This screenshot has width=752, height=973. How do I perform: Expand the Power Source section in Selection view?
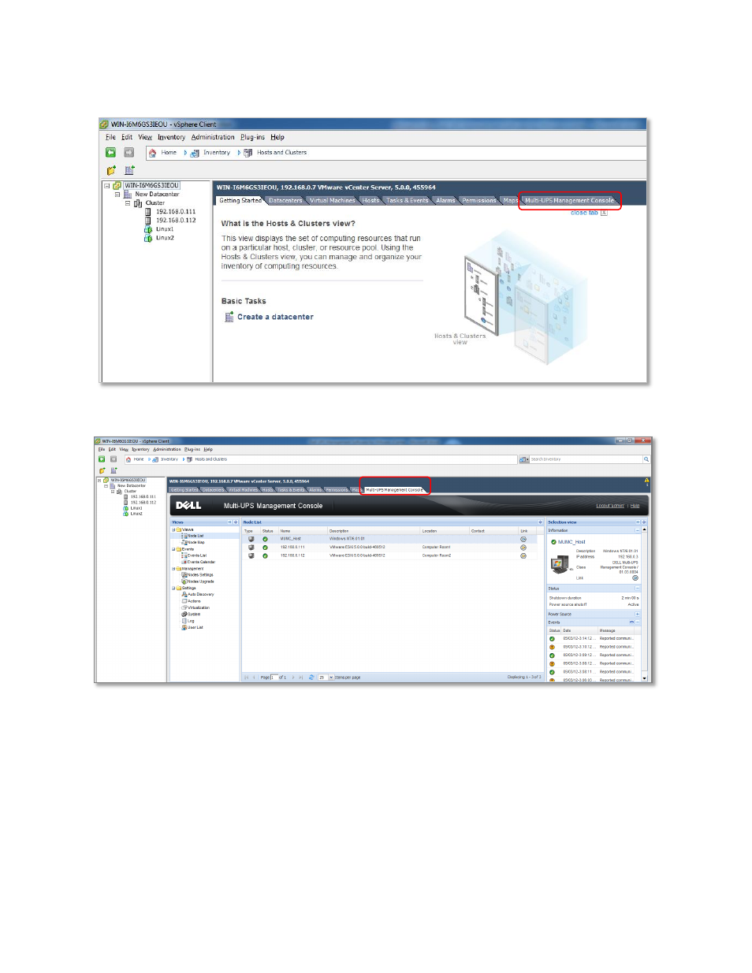tap(637, 615)
